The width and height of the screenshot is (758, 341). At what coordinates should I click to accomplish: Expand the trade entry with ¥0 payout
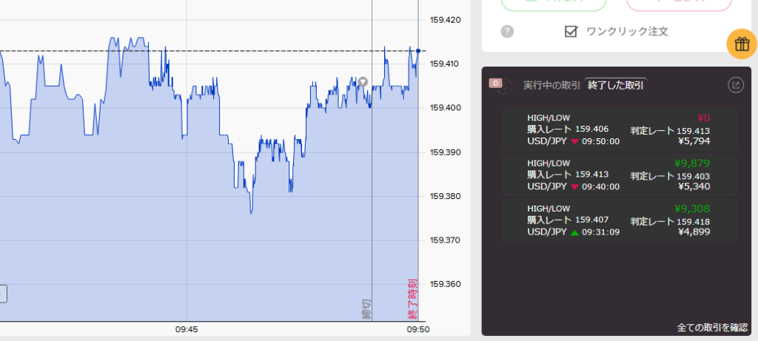(x=619, y=129)
